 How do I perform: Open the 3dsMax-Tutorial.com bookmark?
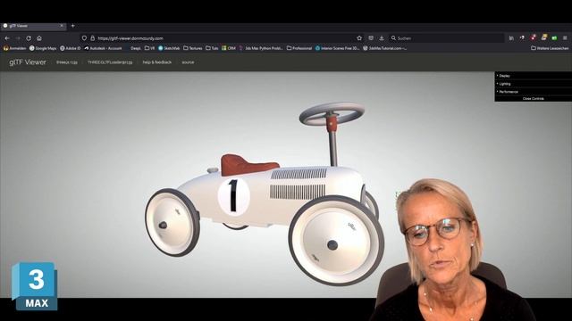[x=384, y=48]
